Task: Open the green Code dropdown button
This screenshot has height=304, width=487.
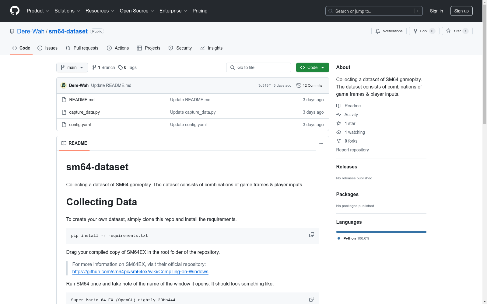Action: [x=313, y=67]
